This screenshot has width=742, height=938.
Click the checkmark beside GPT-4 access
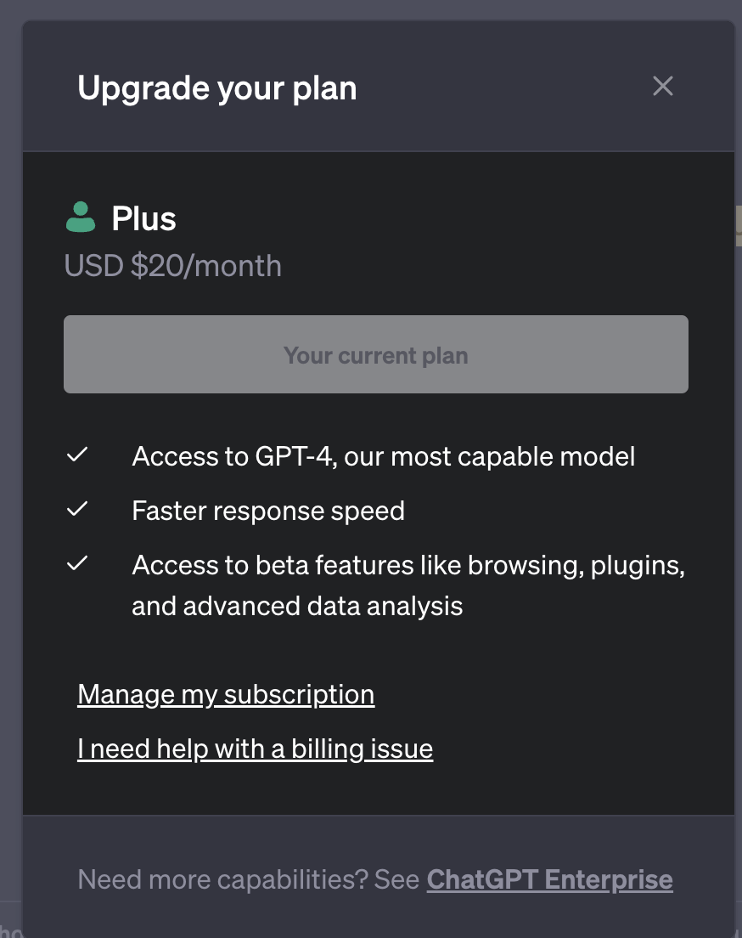(77, 455)
